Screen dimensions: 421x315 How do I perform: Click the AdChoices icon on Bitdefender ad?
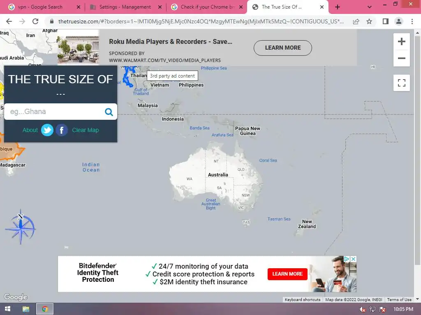pyautogui.click(x=347, y=259)
